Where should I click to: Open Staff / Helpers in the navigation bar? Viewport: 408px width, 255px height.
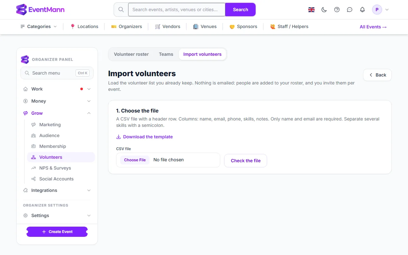[289, 26]
